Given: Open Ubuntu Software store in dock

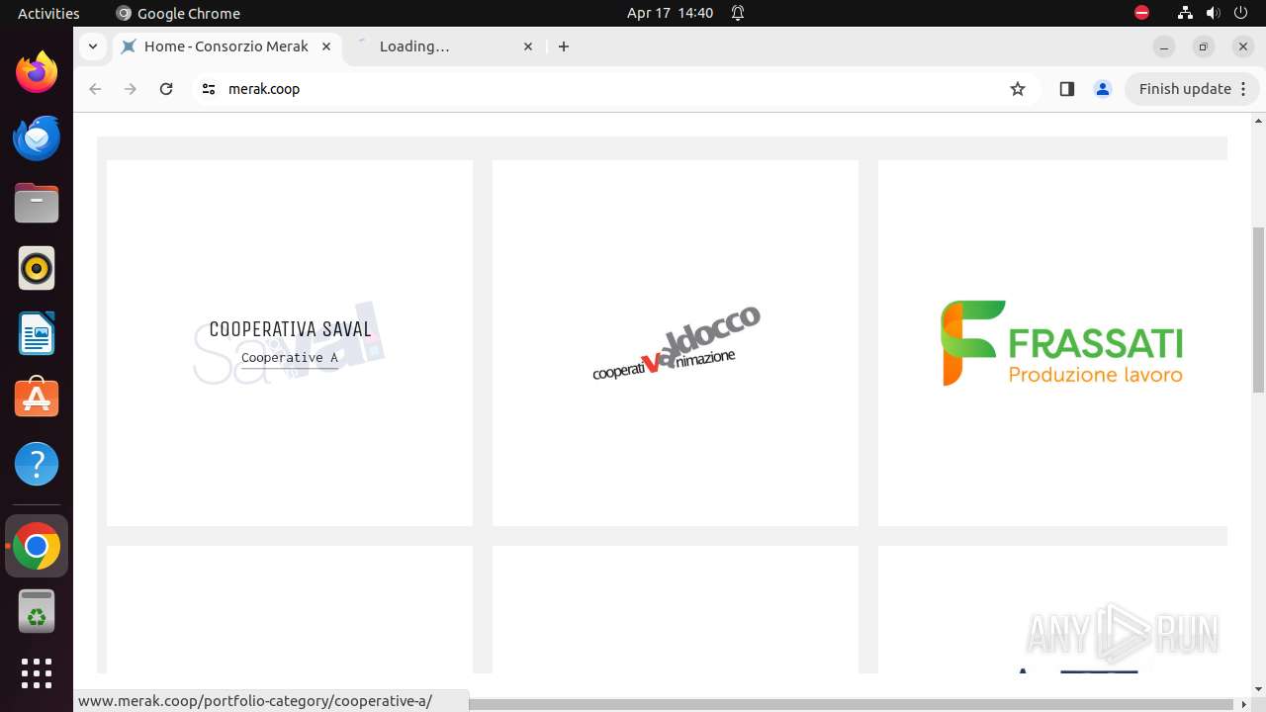Looking at the screenshot, I should [x=37, y=399].
